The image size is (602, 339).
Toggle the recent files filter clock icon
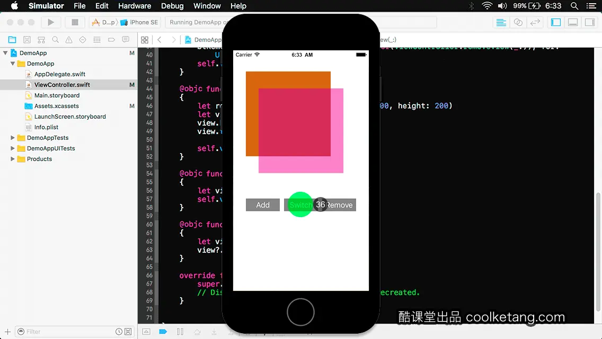coord(119,332)
